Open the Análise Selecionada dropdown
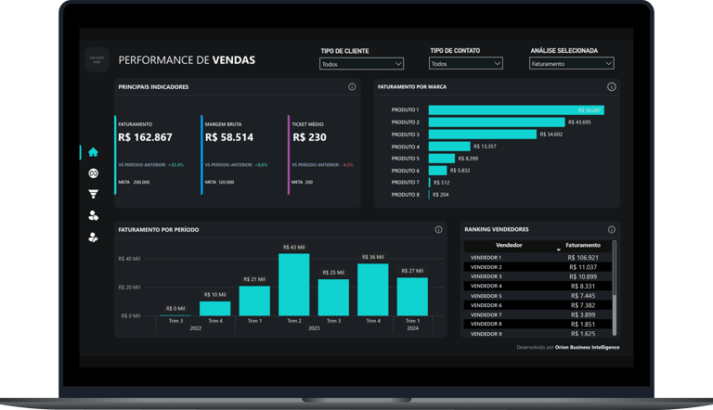Image resolution: width=713 pixels, height=410 pixels. [x=572, y=64]
